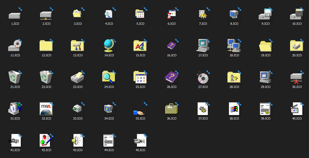Click the file name label 5.ICO

point(140,24)
